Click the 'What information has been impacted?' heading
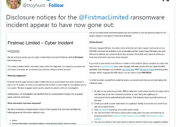 (x=24, y=103)
